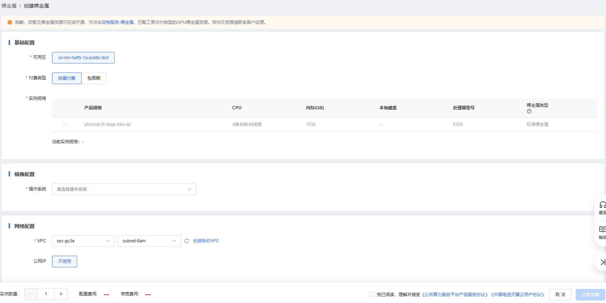Image resolution: width=606 pixels, height=303 pixels.
Task: Click the orange warning notice icon
Action: click(x=10, y=22)
